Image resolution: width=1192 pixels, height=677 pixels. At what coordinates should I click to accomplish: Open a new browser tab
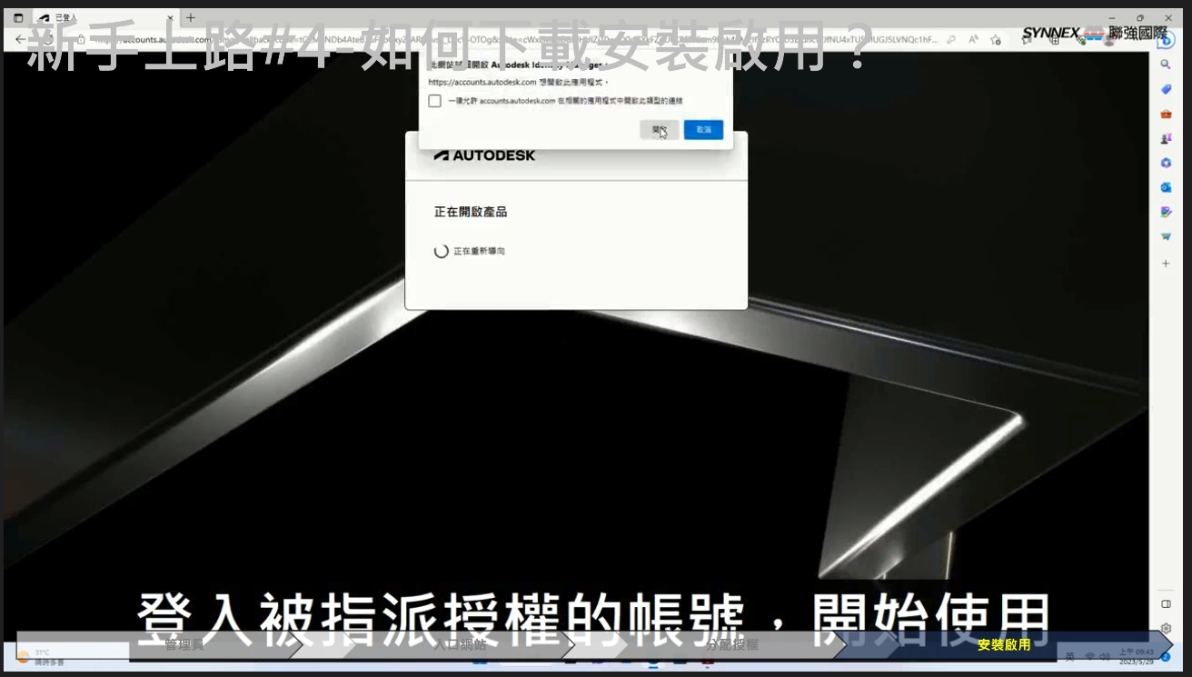point(191,17)
